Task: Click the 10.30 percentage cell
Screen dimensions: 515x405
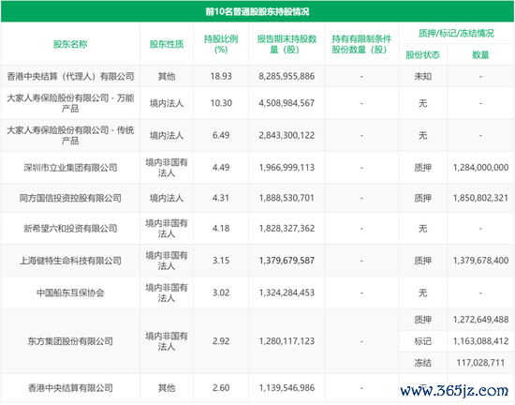Action: tap(221, 103)
